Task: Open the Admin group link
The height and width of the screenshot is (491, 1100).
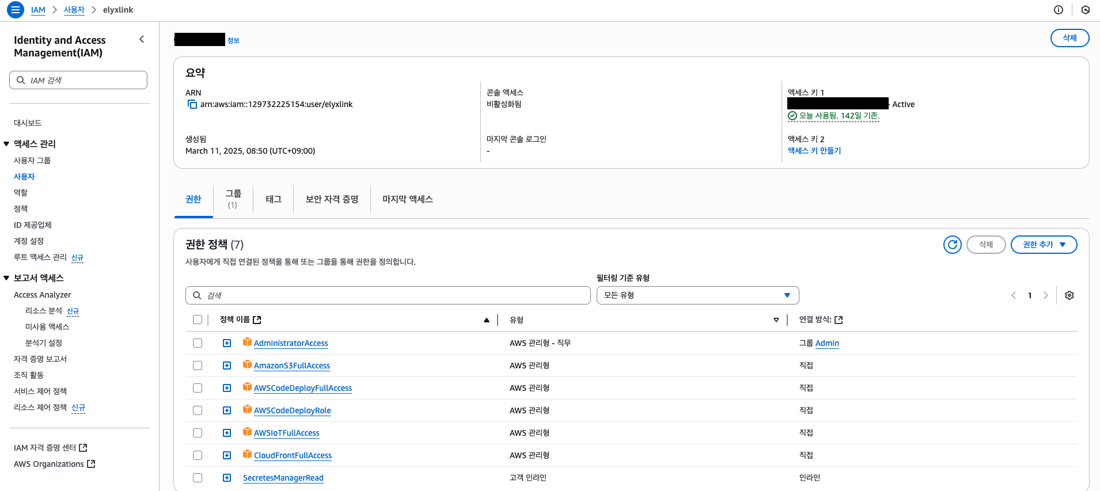Action: click(827, 343)
